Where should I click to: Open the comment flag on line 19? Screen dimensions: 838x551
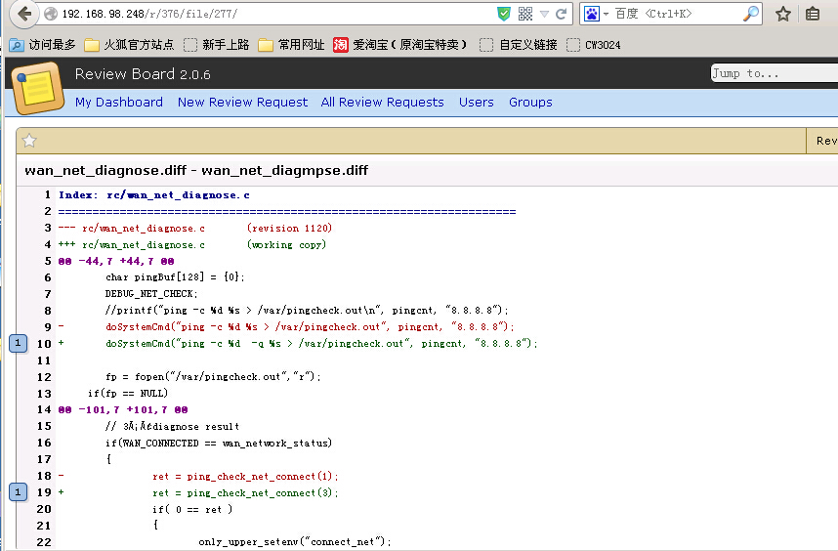(x=19, y=491)
